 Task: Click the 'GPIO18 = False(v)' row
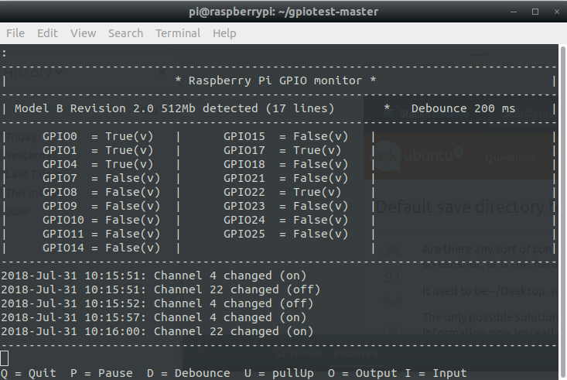pyautogui.click(x=285, y=164)
